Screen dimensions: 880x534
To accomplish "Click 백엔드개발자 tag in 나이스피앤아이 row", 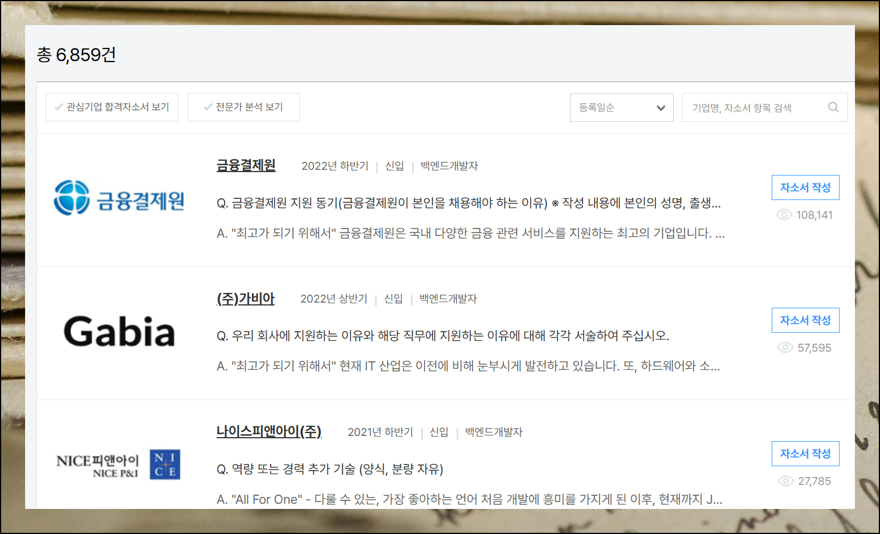I will click(494, 432).
